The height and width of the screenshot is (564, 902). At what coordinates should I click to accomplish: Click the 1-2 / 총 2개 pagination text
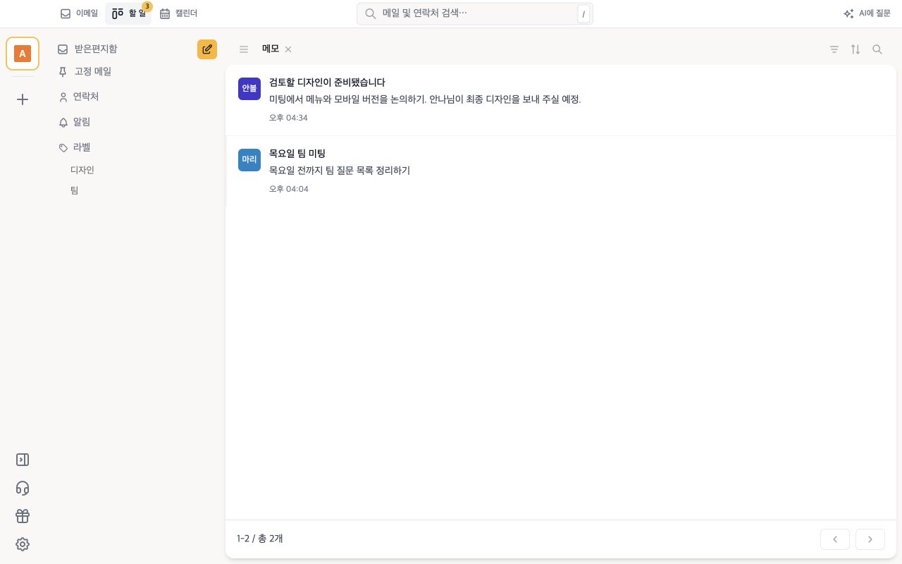coord(260,539)
